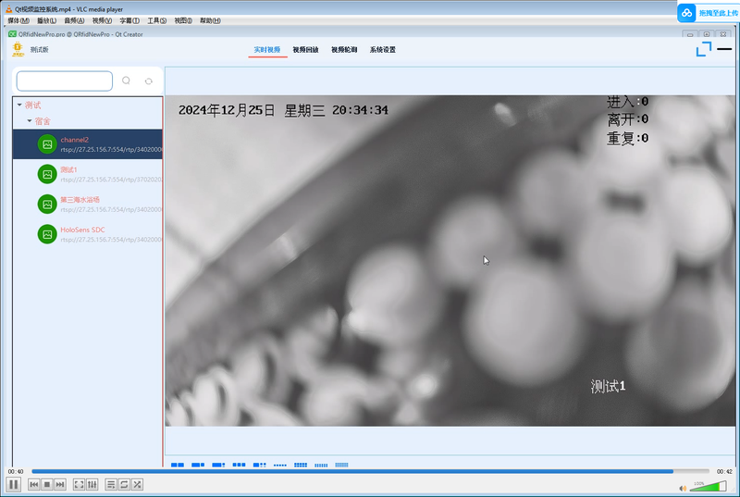This screenshot has height=497, width=740.
Task: Open the 工具(S) menu
Action: click(x=156, y=20)
